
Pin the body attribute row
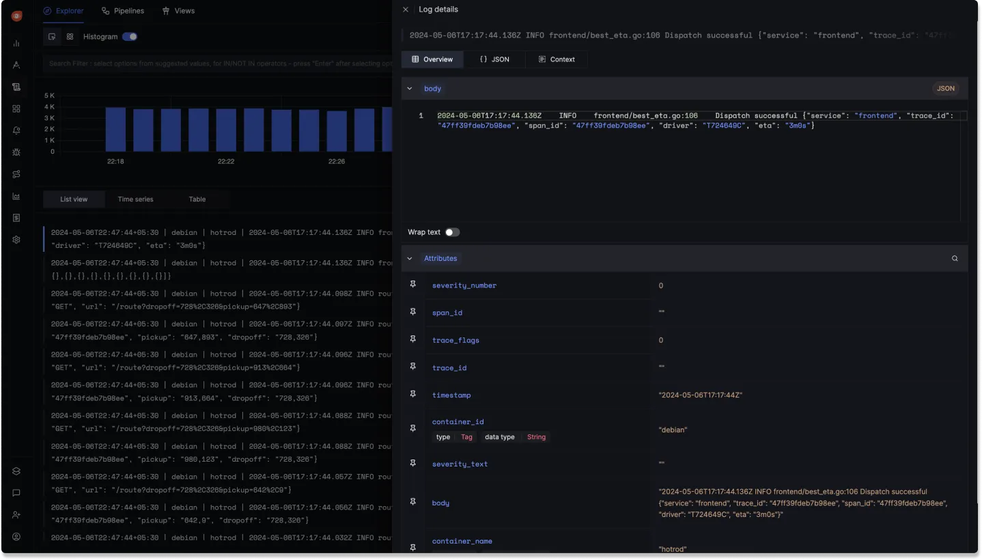click(x=412, y=502)
